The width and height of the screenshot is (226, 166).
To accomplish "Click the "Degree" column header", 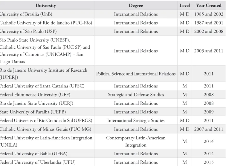I will pos(136,5).
